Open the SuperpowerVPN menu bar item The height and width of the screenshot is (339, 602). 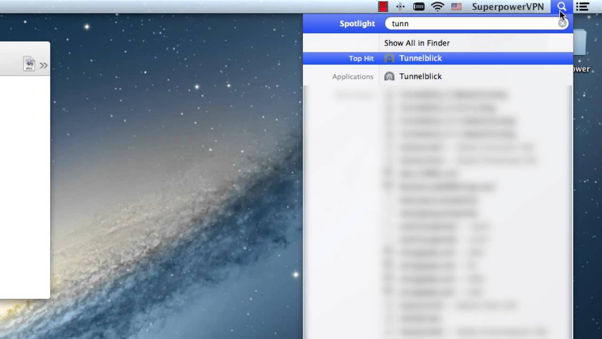[x=507, y=7]
